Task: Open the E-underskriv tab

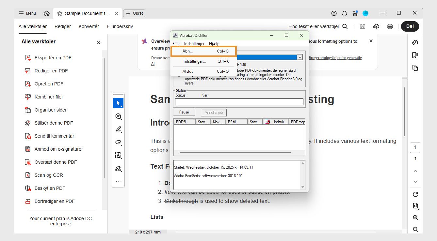Action: [x=120, y=26]
